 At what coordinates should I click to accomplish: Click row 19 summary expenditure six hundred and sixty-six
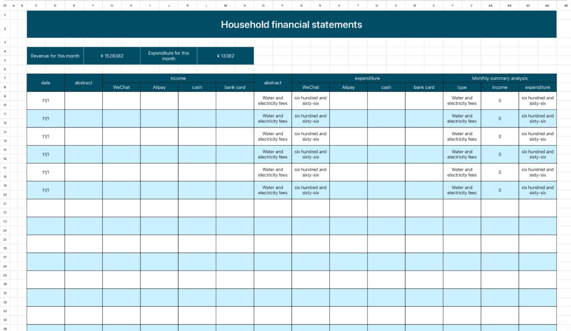point(537,190)
